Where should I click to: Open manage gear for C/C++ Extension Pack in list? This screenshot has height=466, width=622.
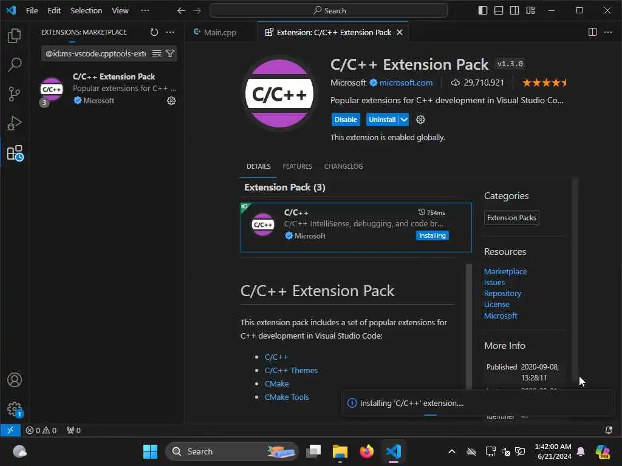pos(171,101)
